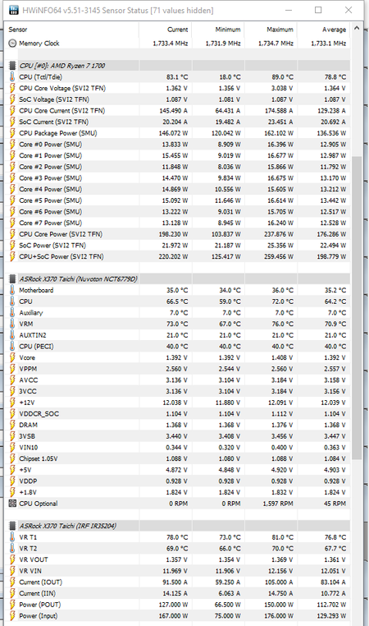Click the CPU Optional fan icon
This screenshot has width=369, height=626.
coord(13,504)
